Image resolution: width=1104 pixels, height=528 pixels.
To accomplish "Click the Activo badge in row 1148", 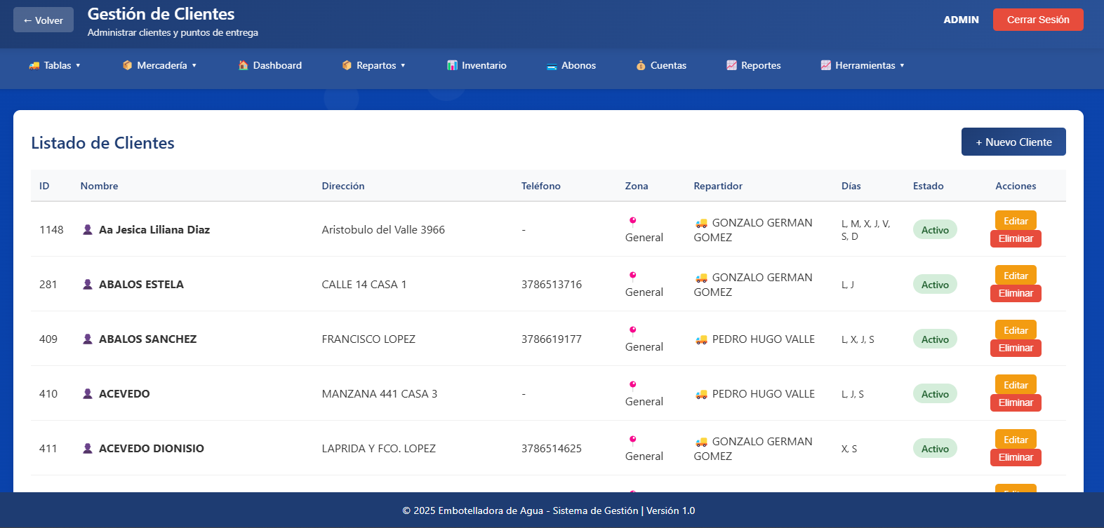I will (935, 230).
